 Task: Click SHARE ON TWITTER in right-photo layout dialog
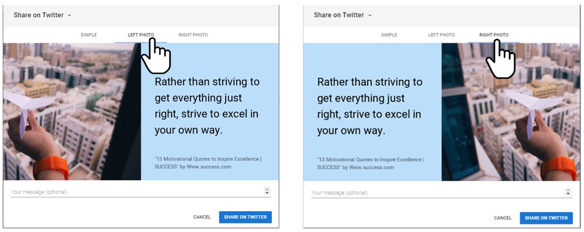click(x=546, y=218)
